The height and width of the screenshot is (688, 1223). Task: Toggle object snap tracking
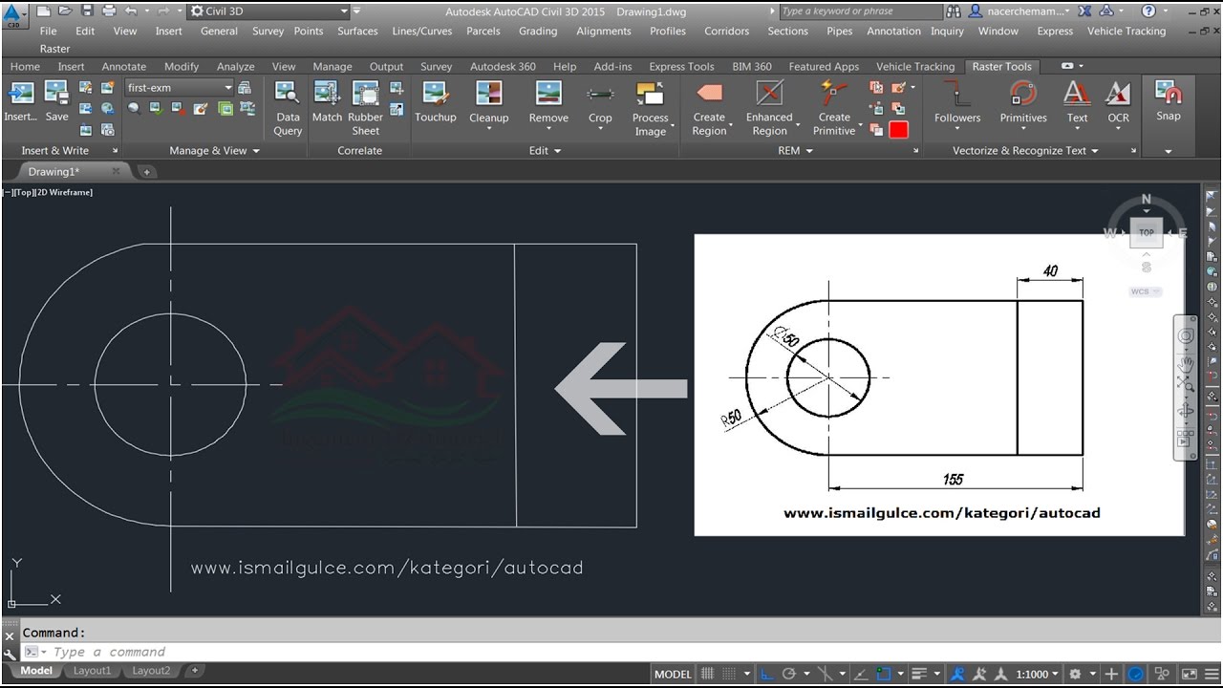[861, 674]
